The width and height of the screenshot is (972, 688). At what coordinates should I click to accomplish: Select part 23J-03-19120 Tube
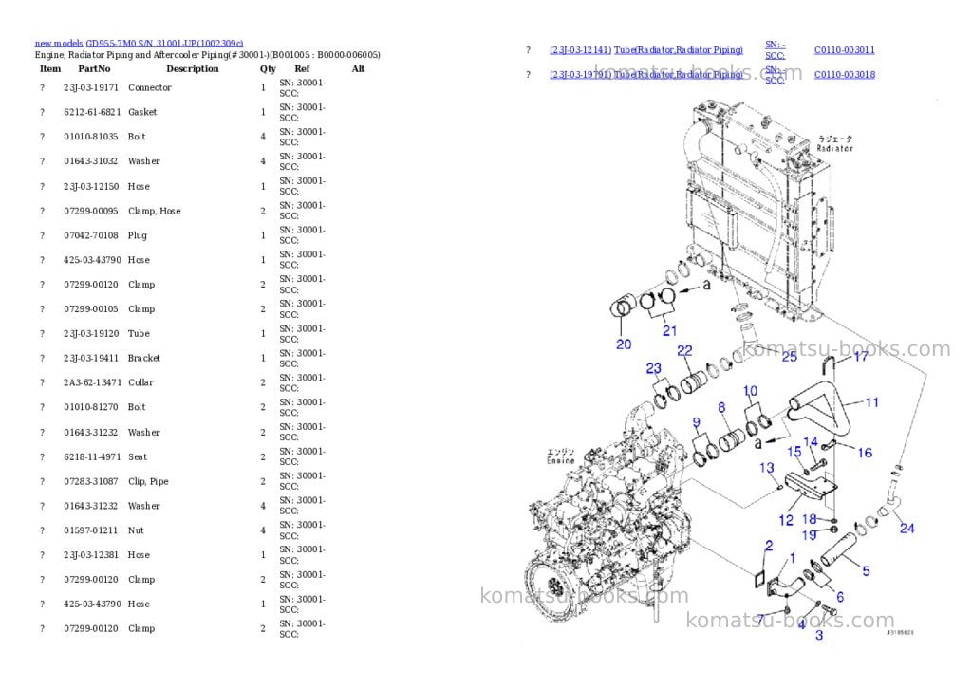point(90,333)
